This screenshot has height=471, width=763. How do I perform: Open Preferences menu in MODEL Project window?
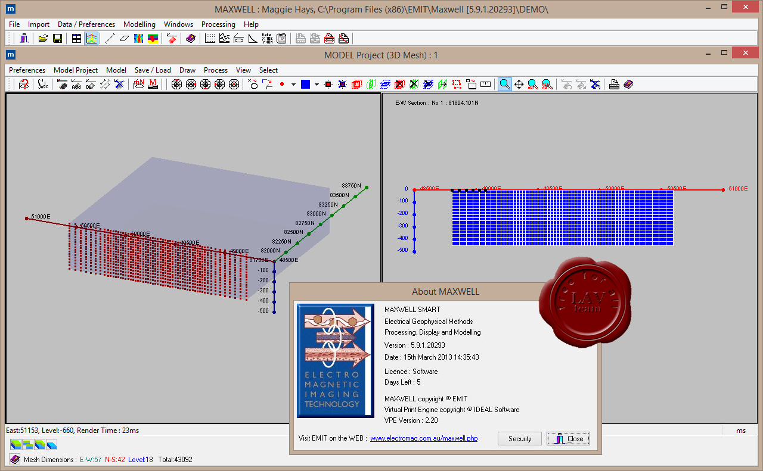(x=27, y=70)
